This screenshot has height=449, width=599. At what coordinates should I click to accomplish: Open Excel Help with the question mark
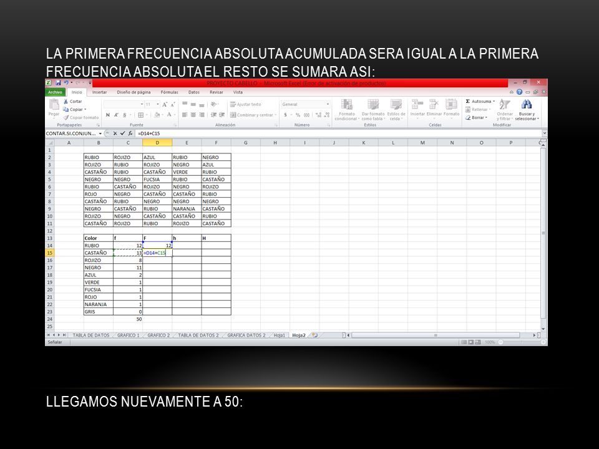click(x=519, y=92)
